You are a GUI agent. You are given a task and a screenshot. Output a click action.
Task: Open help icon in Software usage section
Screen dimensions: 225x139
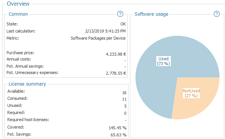[x=216, y=14]
